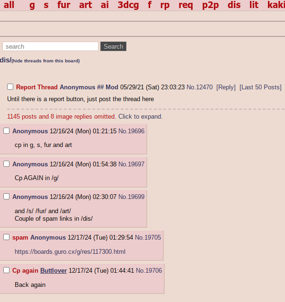Select checkbox for spam post No.19705
Viewport: 285px width, 302px height.
pyautogui.click(x=6, y=237)
